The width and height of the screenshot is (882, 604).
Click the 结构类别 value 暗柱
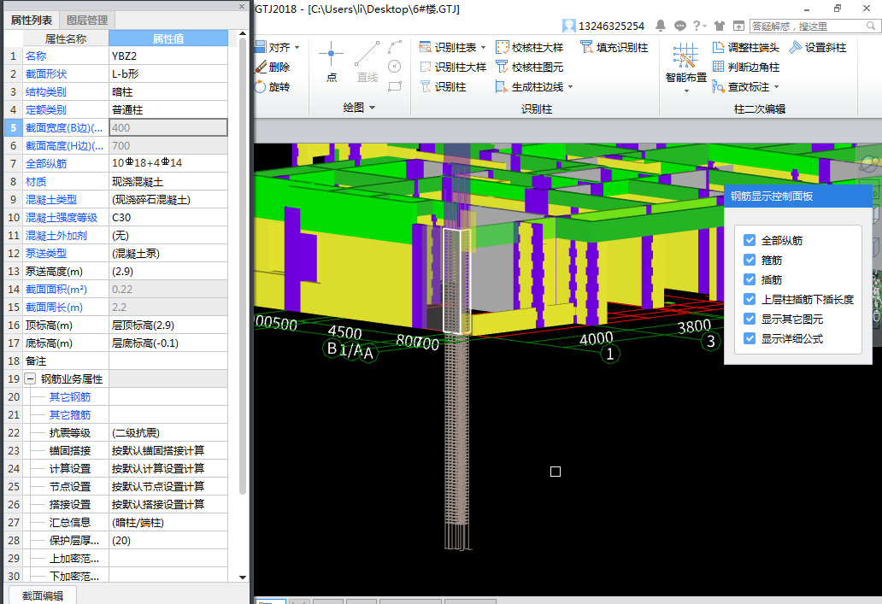click(x=168, y=91)
